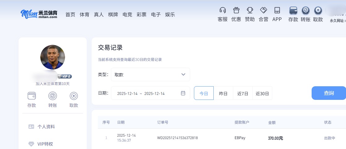
Task: Click the sidebar 转账 icon
Action: pos(53,96)
